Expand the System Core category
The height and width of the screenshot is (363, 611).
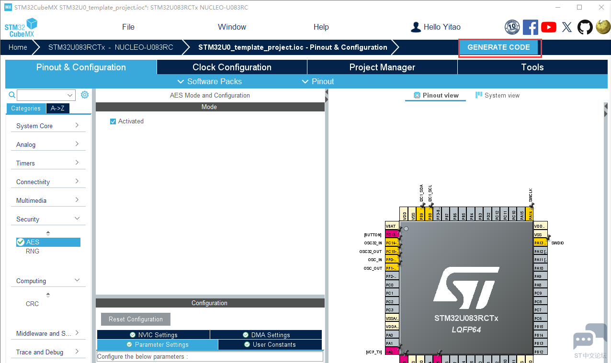click(x=48, y=126)
